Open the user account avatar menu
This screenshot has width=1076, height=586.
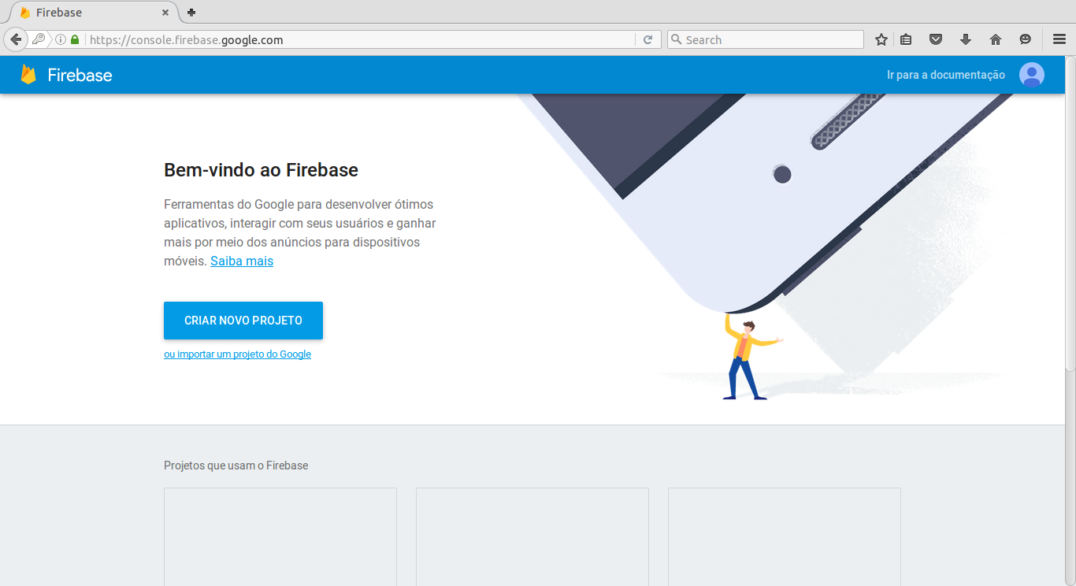(1032, 75)
